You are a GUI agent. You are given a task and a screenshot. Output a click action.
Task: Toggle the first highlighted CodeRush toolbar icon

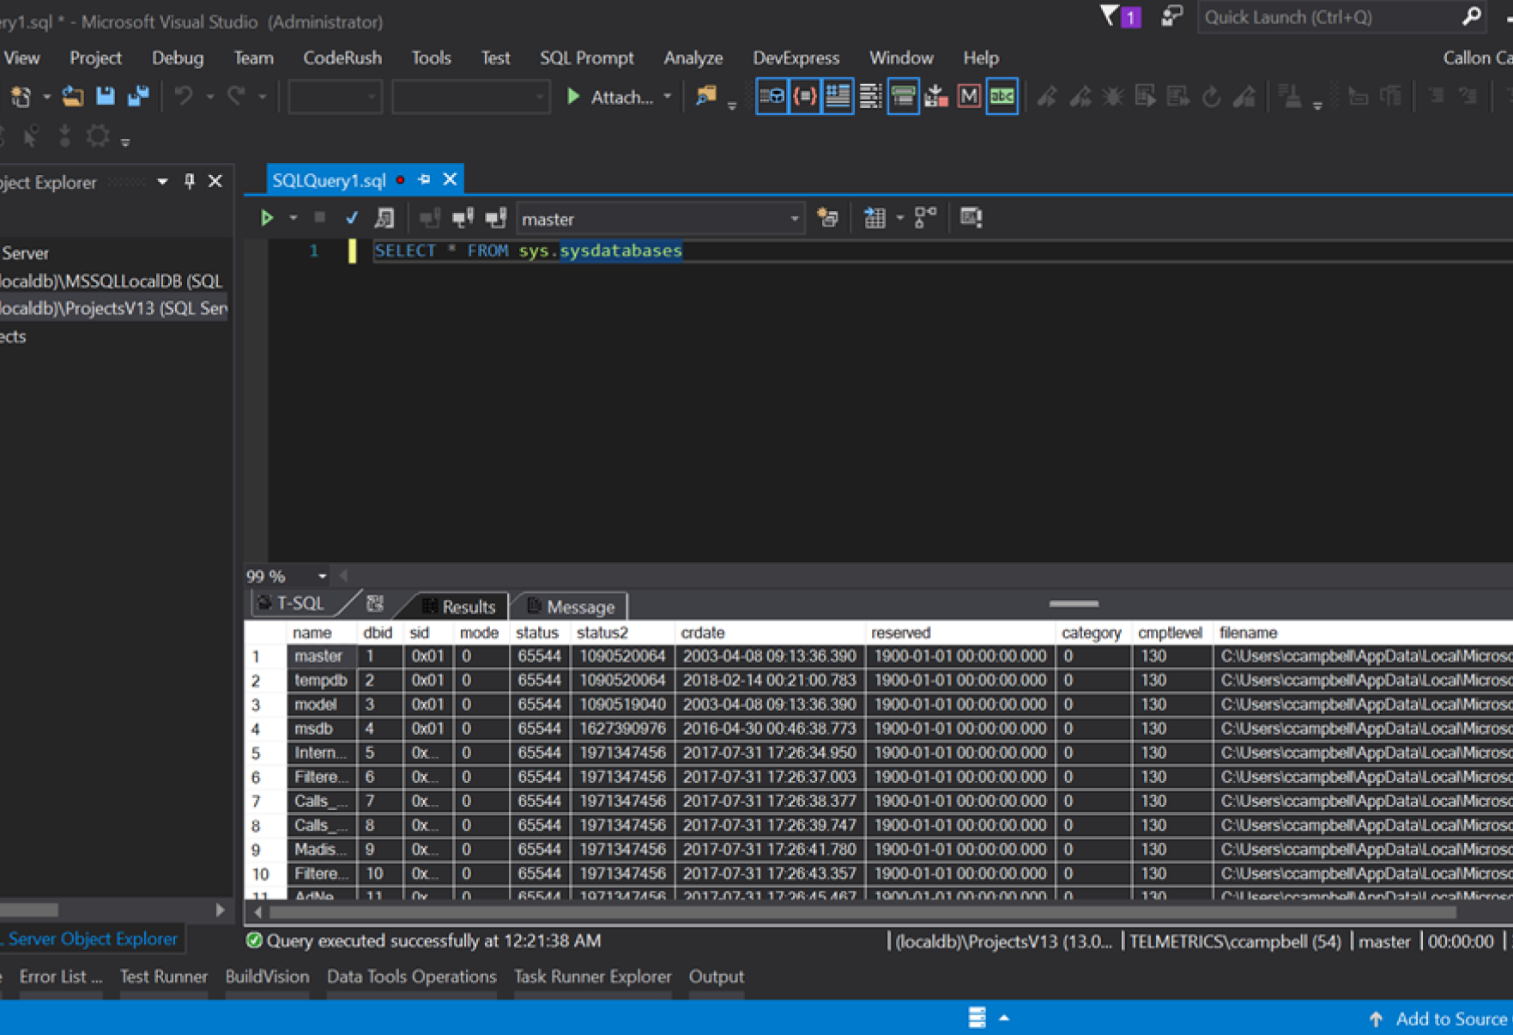tap(772, 96)
